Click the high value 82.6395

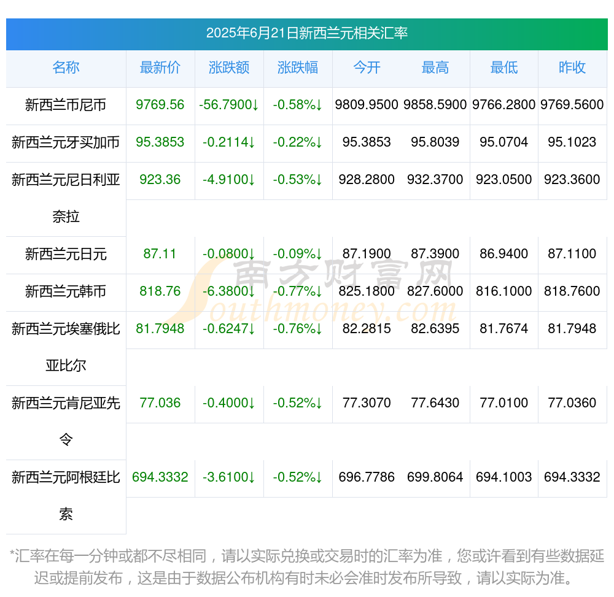pyautogui.click(x=435, y=329)
